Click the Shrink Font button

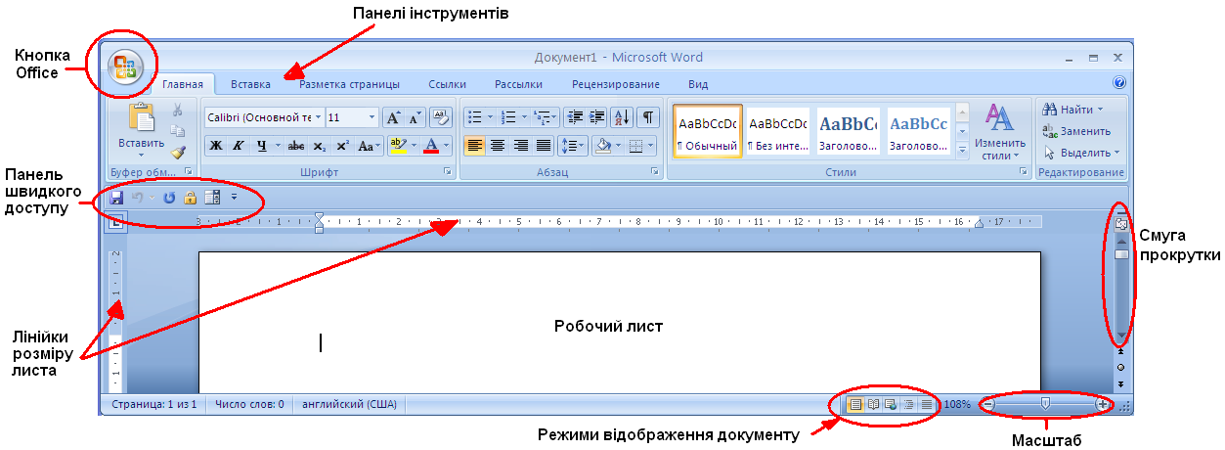click(x=416, y=117)
